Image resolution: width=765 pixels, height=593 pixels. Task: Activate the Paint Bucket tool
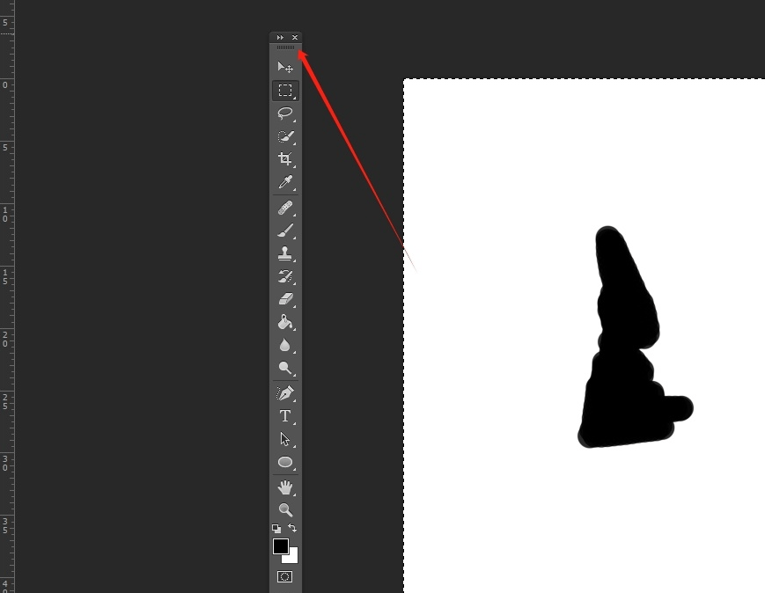[285, 323]
